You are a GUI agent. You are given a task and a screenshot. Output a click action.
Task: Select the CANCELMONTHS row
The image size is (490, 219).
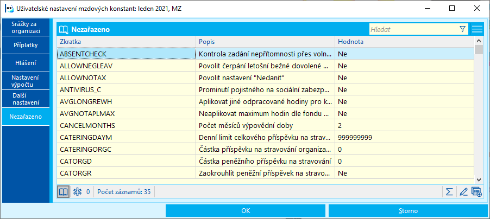(x=265, y=126)
